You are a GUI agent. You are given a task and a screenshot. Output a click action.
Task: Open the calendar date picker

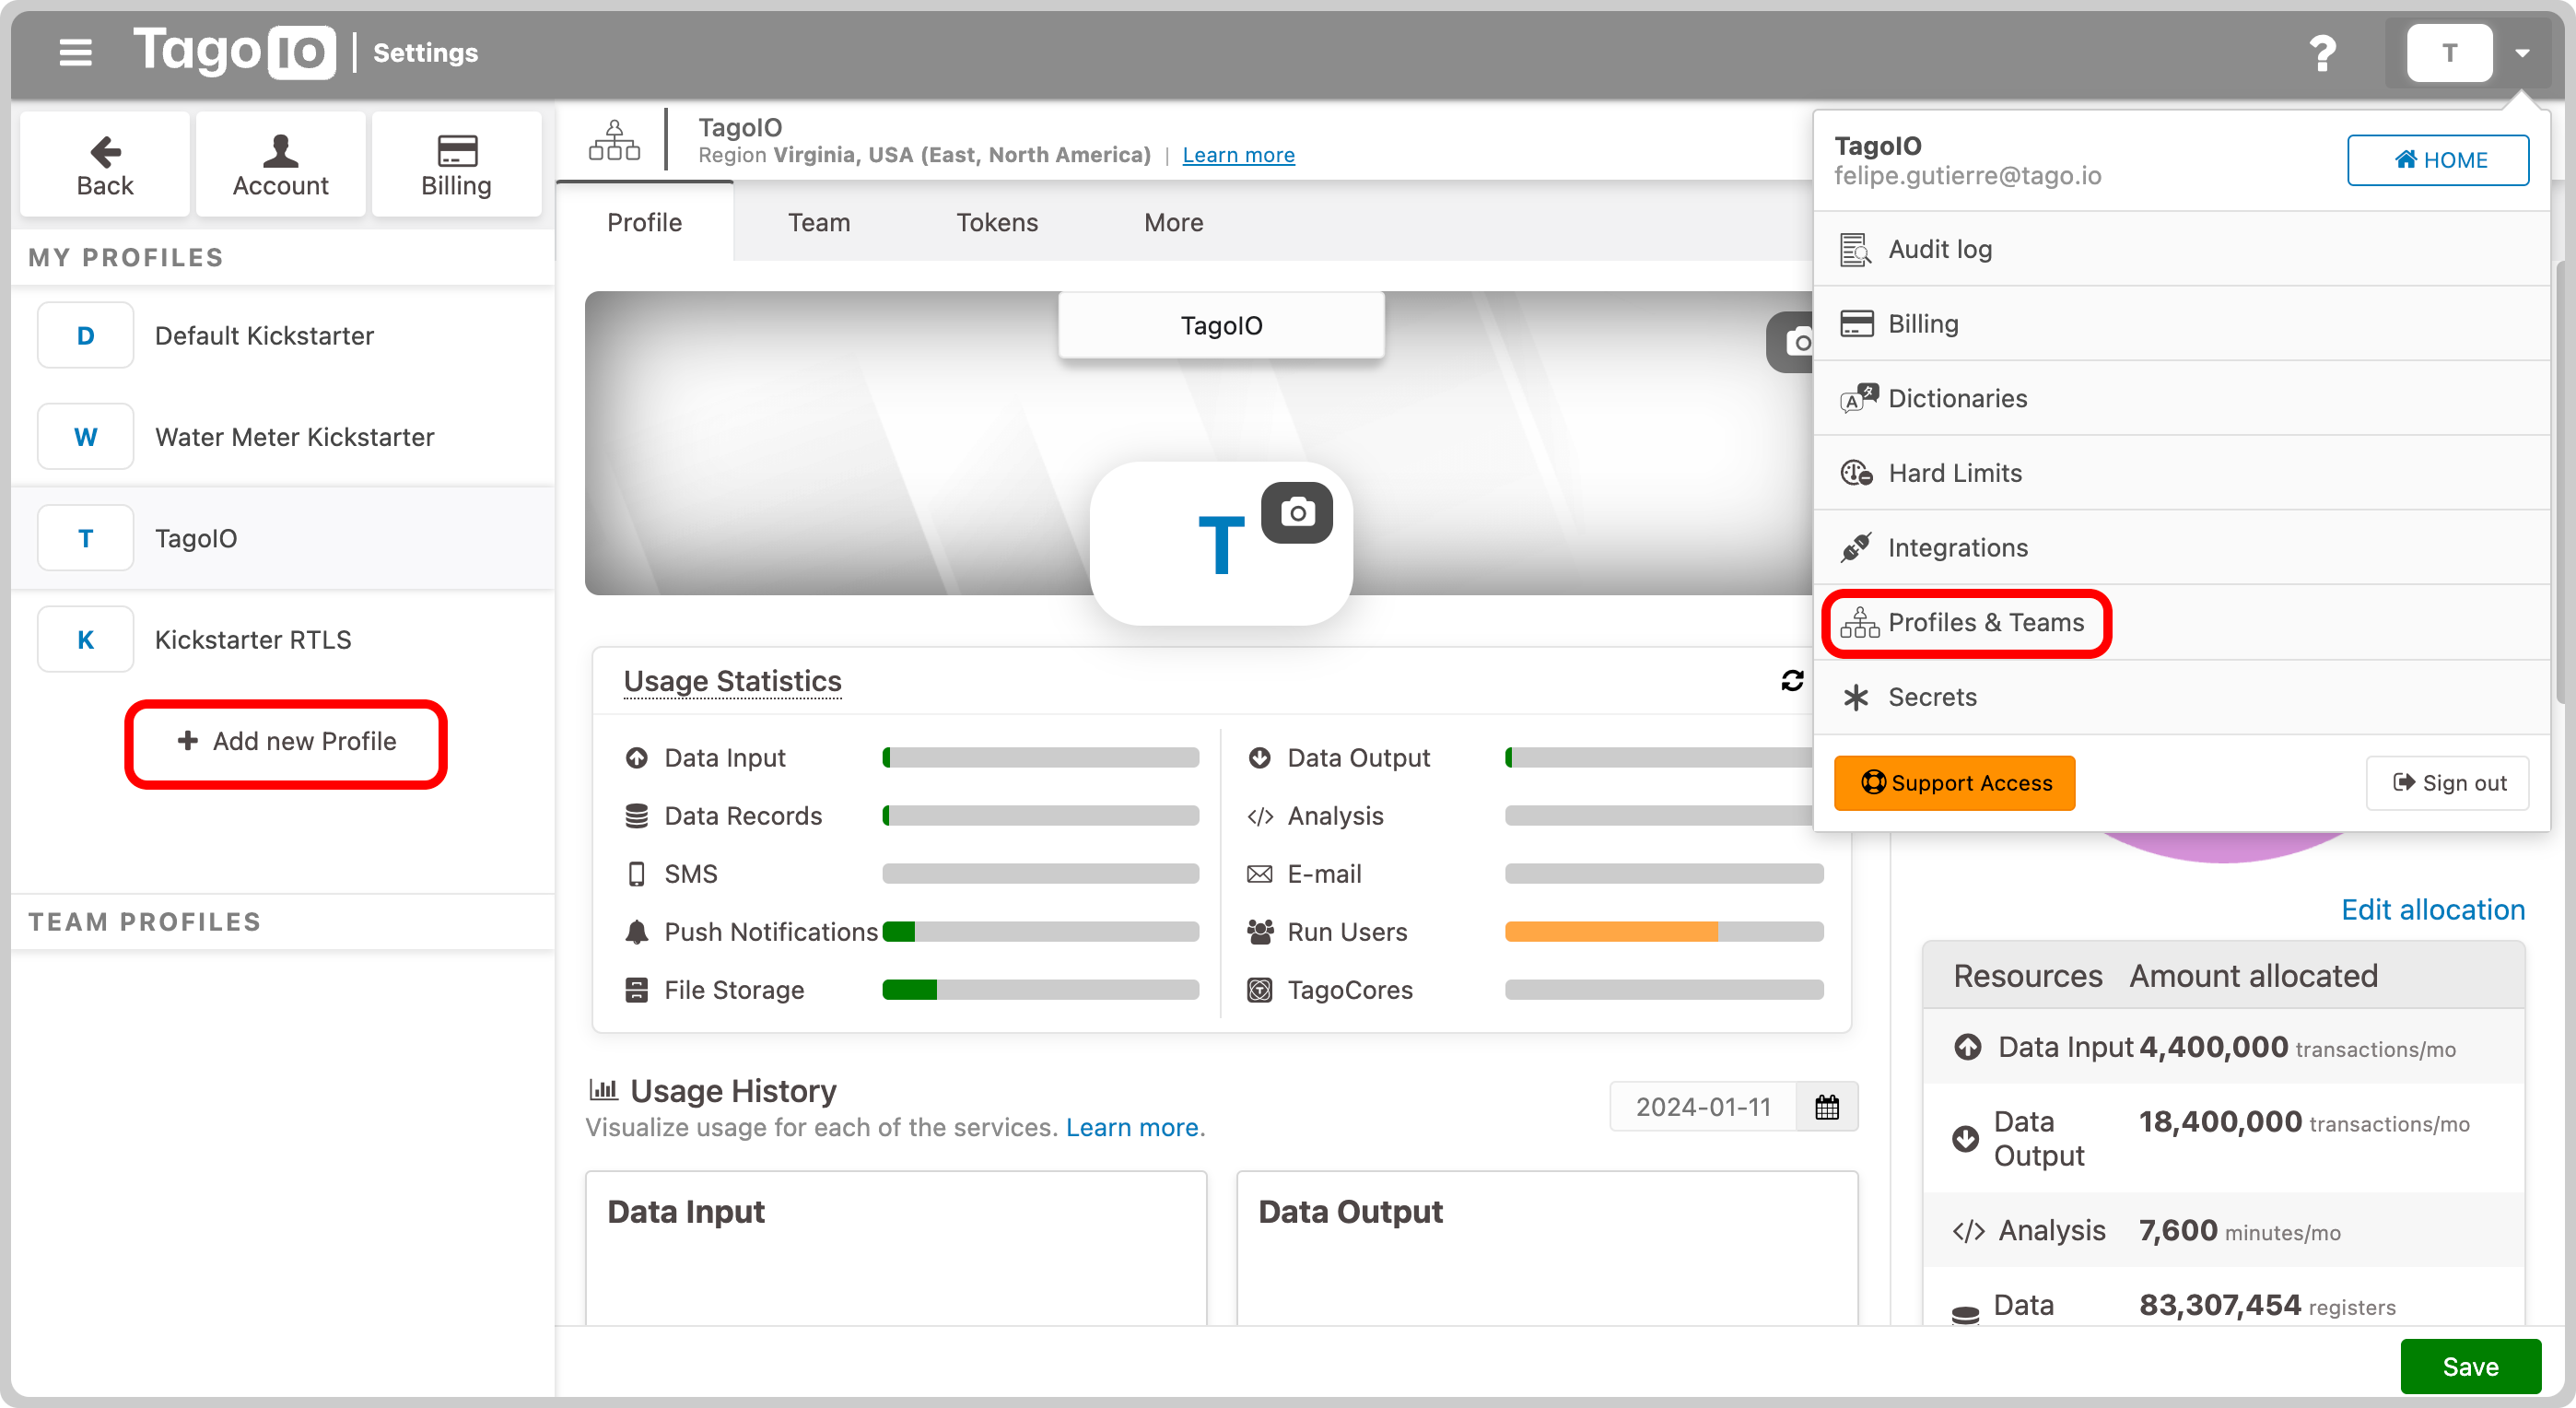[1826, 1107]
